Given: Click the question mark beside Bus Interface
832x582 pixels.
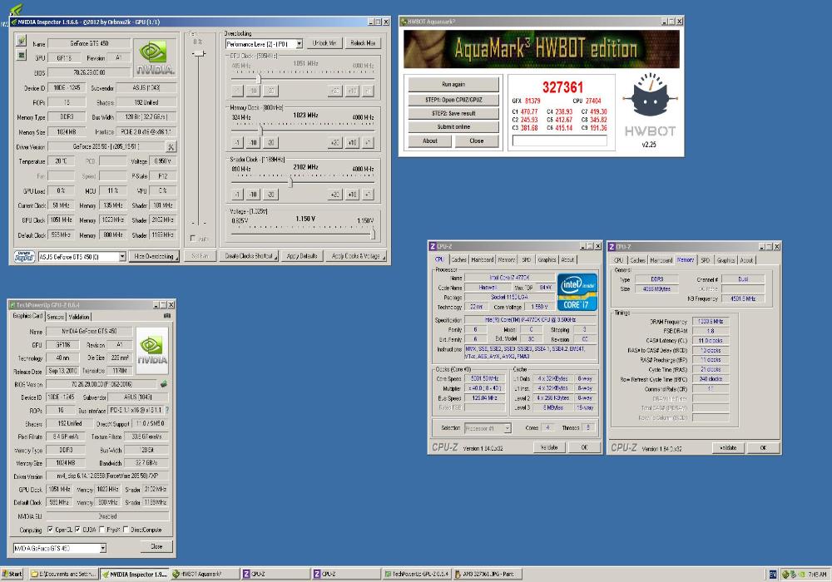Looking at the screenshot, I should click(x=168, y=410).
